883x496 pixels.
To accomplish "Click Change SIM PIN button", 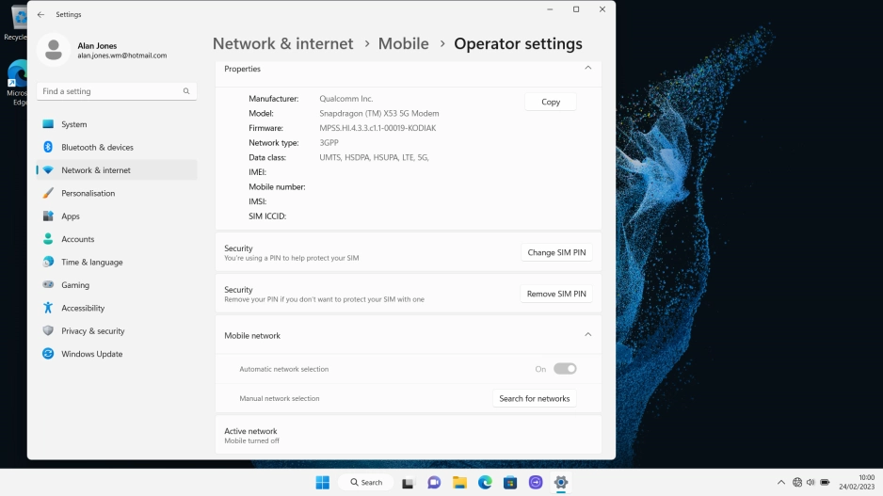I will tap(556, 252).
